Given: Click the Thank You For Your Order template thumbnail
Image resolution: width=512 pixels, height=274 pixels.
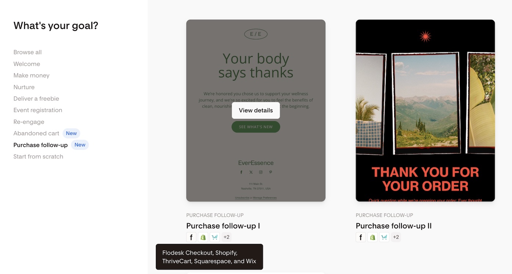Looking at the screenshot, I should (x=425, y=110).
